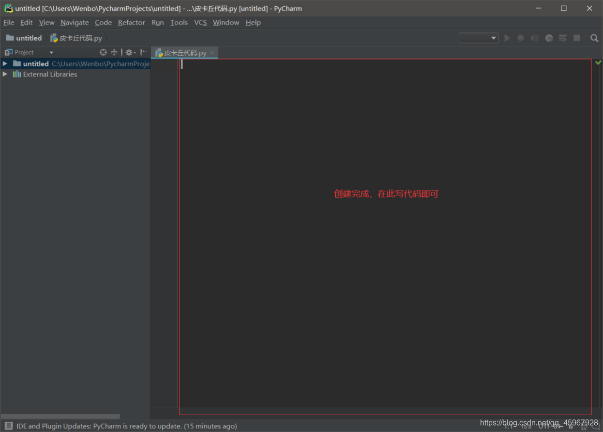Click tool window toggle icon in status bar

click(x=8, y=426)
